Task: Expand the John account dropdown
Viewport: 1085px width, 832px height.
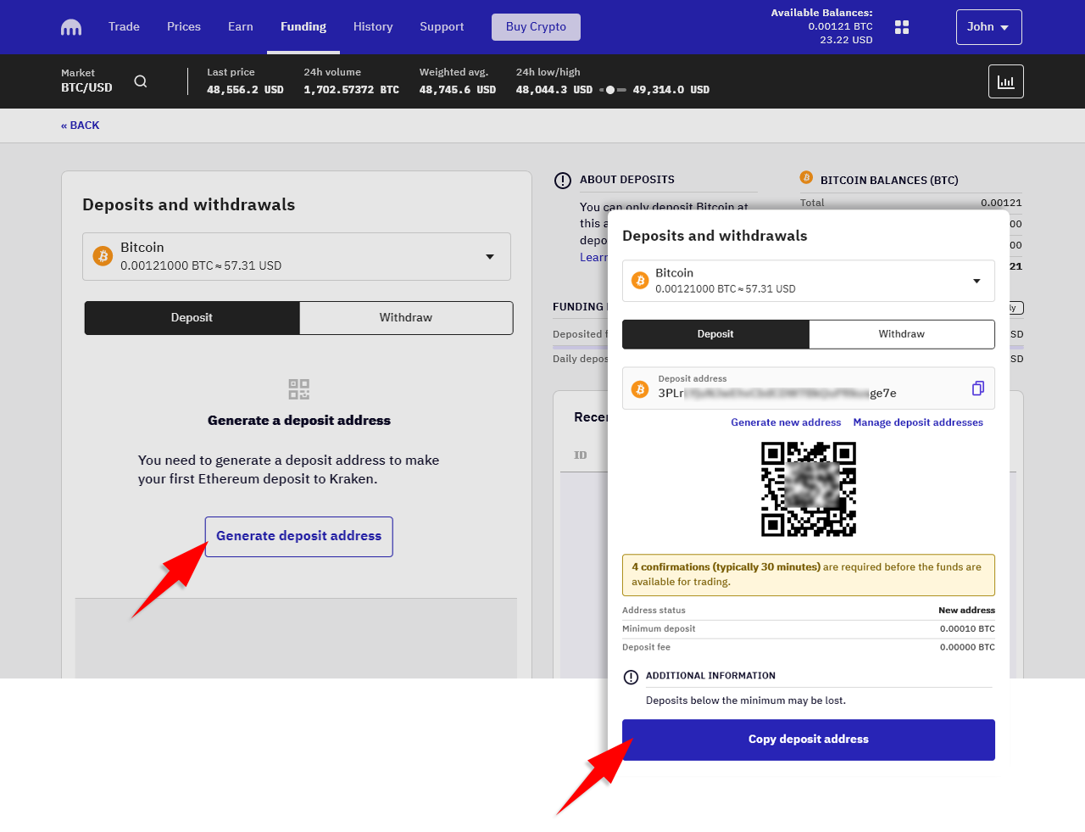Action: click(988, 27)
